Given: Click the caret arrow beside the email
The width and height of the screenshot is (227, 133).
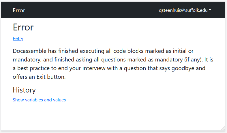Looking at the screenshot, I should [x=210, y=10].
